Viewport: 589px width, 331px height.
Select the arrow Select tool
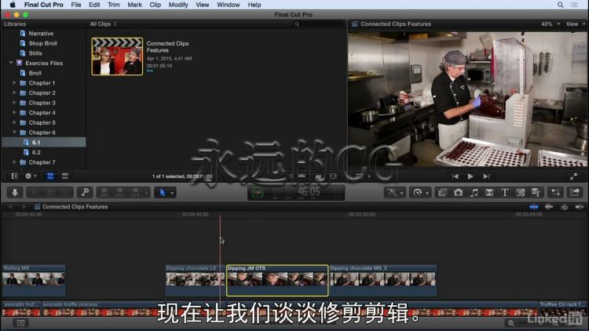[163, 192]
